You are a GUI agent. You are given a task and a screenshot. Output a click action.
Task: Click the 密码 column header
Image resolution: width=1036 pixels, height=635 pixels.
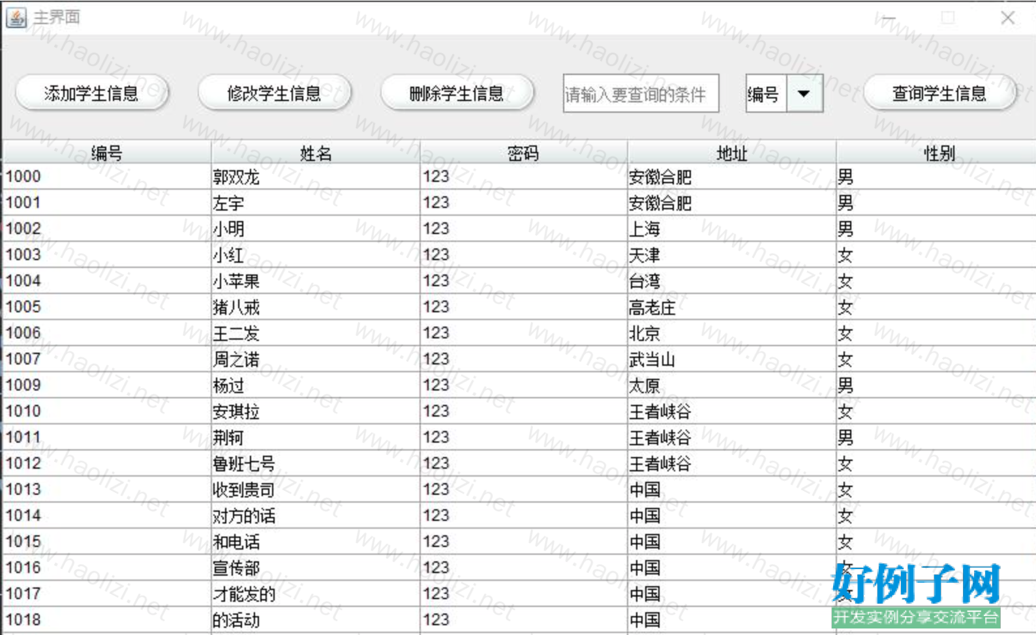523,153
